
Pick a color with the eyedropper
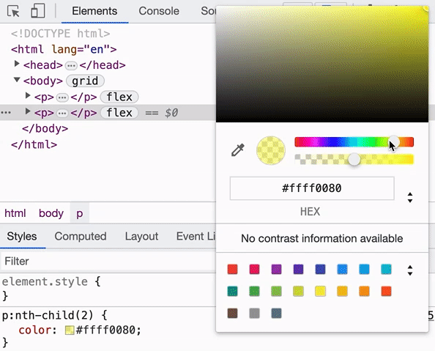coord(238,150)
